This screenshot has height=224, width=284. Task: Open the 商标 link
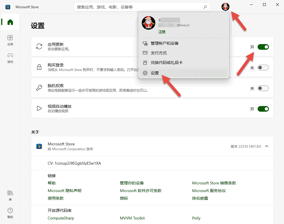[124, 198]
